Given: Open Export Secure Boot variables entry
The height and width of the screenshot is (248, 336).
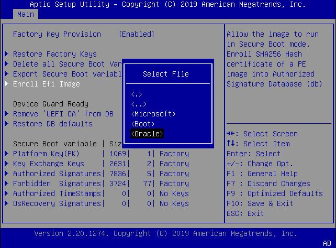Looking at the screenshot, I should pos(68,74).
